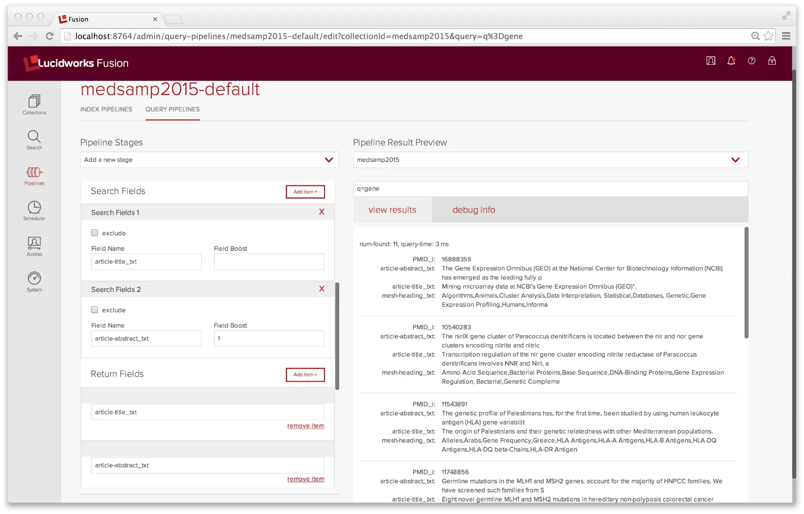The width and height of the screenshot is (804, 514).
Task: Expand the medsamp2015 collection dropdown
Action: (x=551, y=160)
